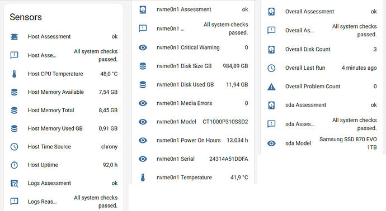Click the Host Asse... message alert icon
The width and height of the screenshot is (386, 211).
coord(15,55)
